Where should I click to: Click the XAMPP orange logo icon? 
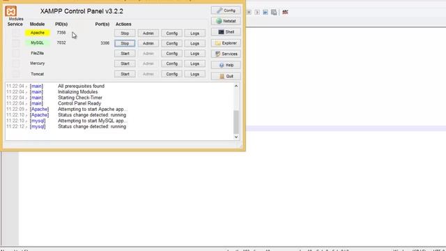pyautogui.click(x=11, y=11)
